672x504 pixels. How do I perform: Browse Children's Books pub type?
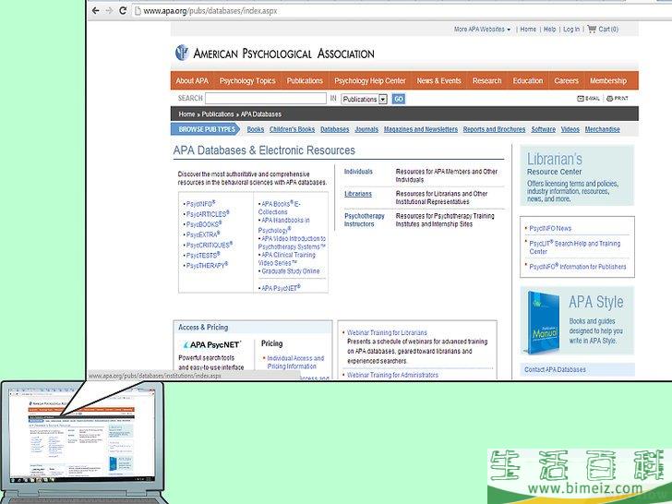[x=293, y=129]
